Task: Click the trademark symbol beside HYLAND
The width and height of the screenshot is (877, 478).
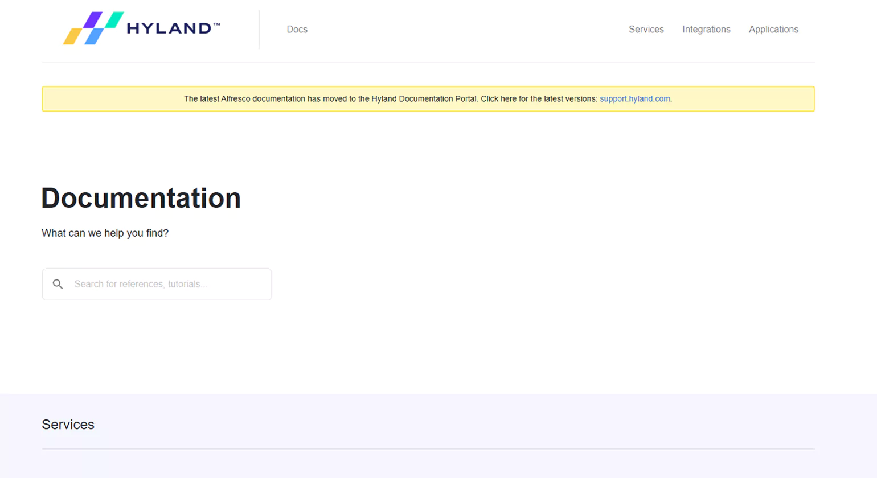Action: 216,24
